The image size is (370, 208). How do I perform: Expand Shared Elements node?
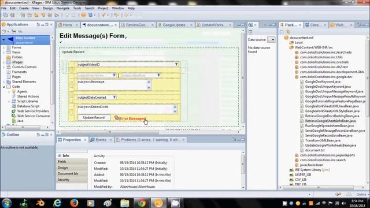tap(4, 82)
